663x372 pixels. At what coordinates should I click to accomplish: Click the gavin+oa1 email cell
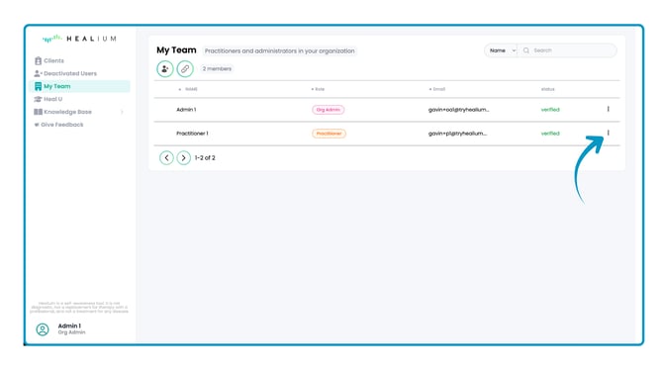(x=458, y=110)
